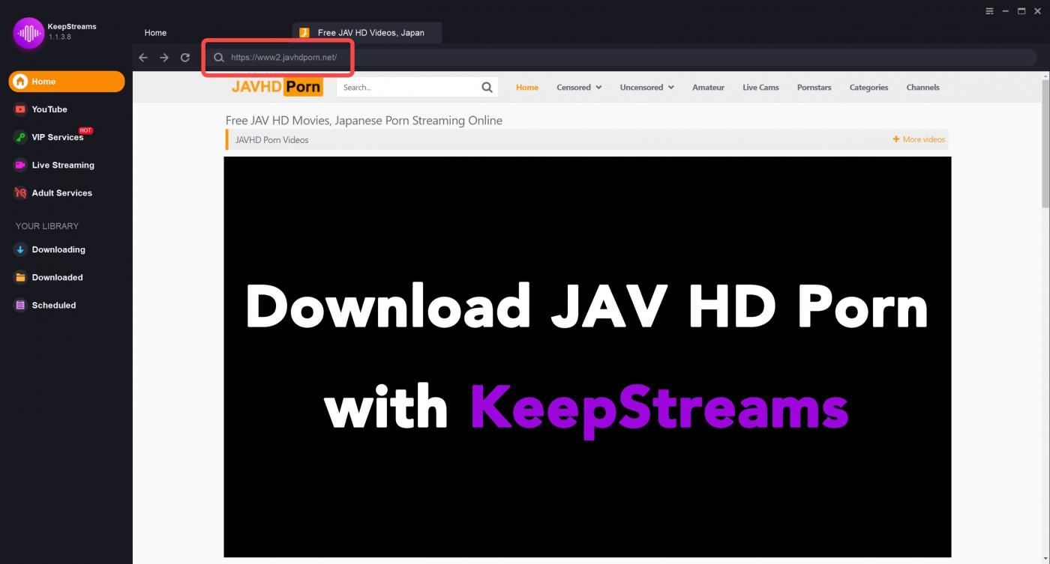This screenshot has width=1050, height=564.
Task: Click the Adult Services 18 icon
Action: point(20,192)
